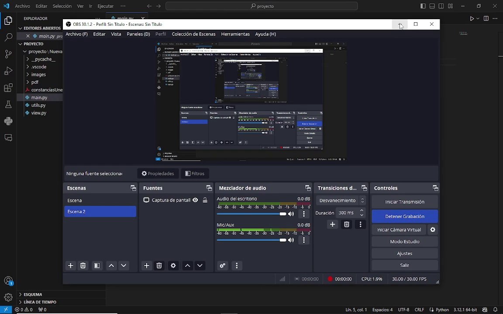Toggle lock on Captura de pantalla source
The height and width of the screenshot is (314, 503).
pyautogui.click(x=205, y=200)
